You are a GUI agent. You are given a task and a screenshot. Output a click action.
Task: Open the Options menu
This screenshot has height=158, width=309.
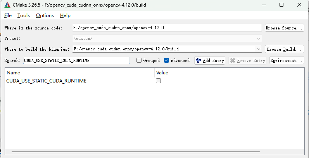click(x=45, y=15)
